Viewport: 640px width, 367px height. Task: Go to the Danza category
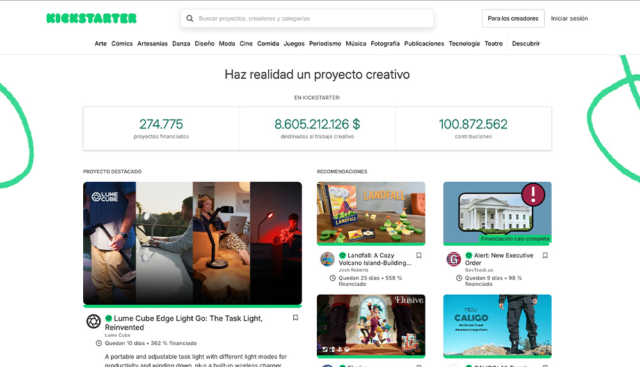point(181,43)
